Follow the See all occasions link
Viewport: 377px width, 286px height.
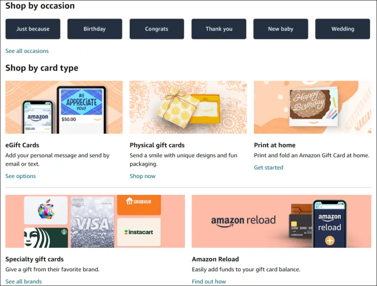coord(27,51)
